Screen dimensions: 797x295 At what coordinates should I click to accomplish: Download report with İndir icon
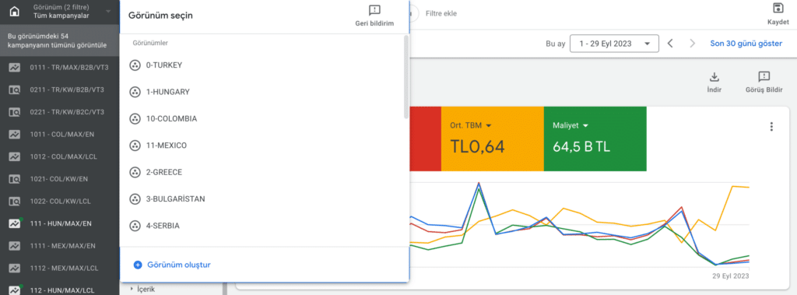point(714,77)
